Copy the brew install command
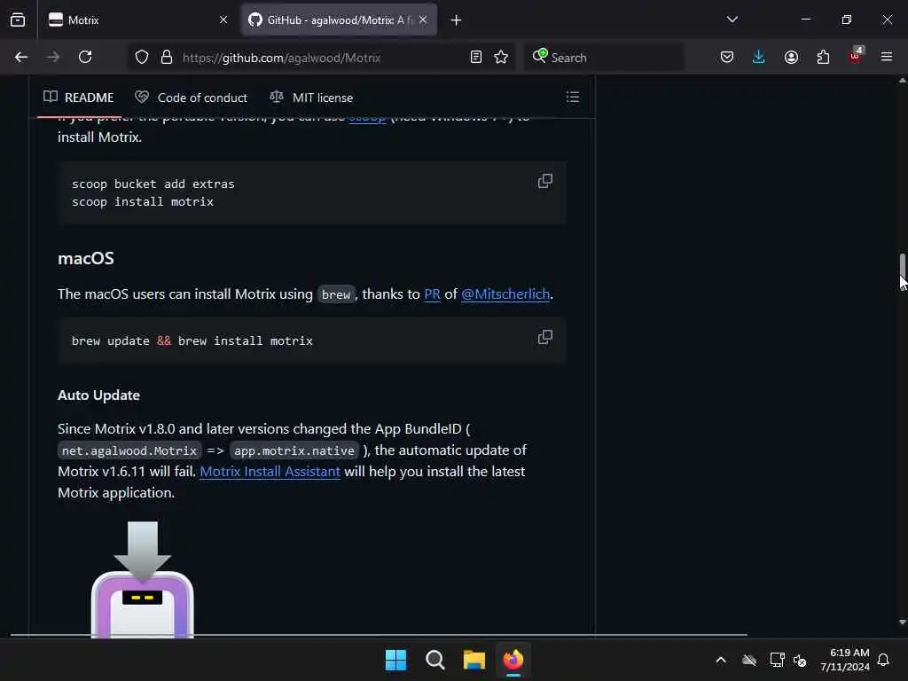The height and width of the screenshot is (681, 908). click(545, 337)
